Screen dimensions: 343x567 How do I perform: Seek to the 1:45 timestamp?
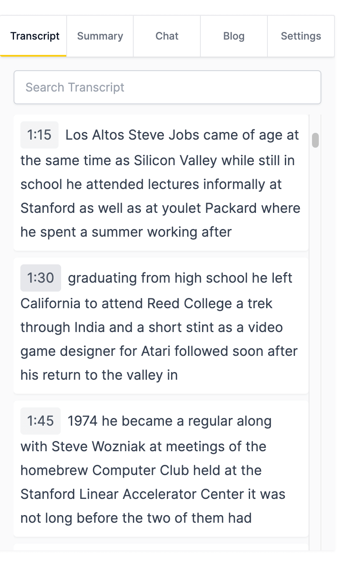click(40, 421)
